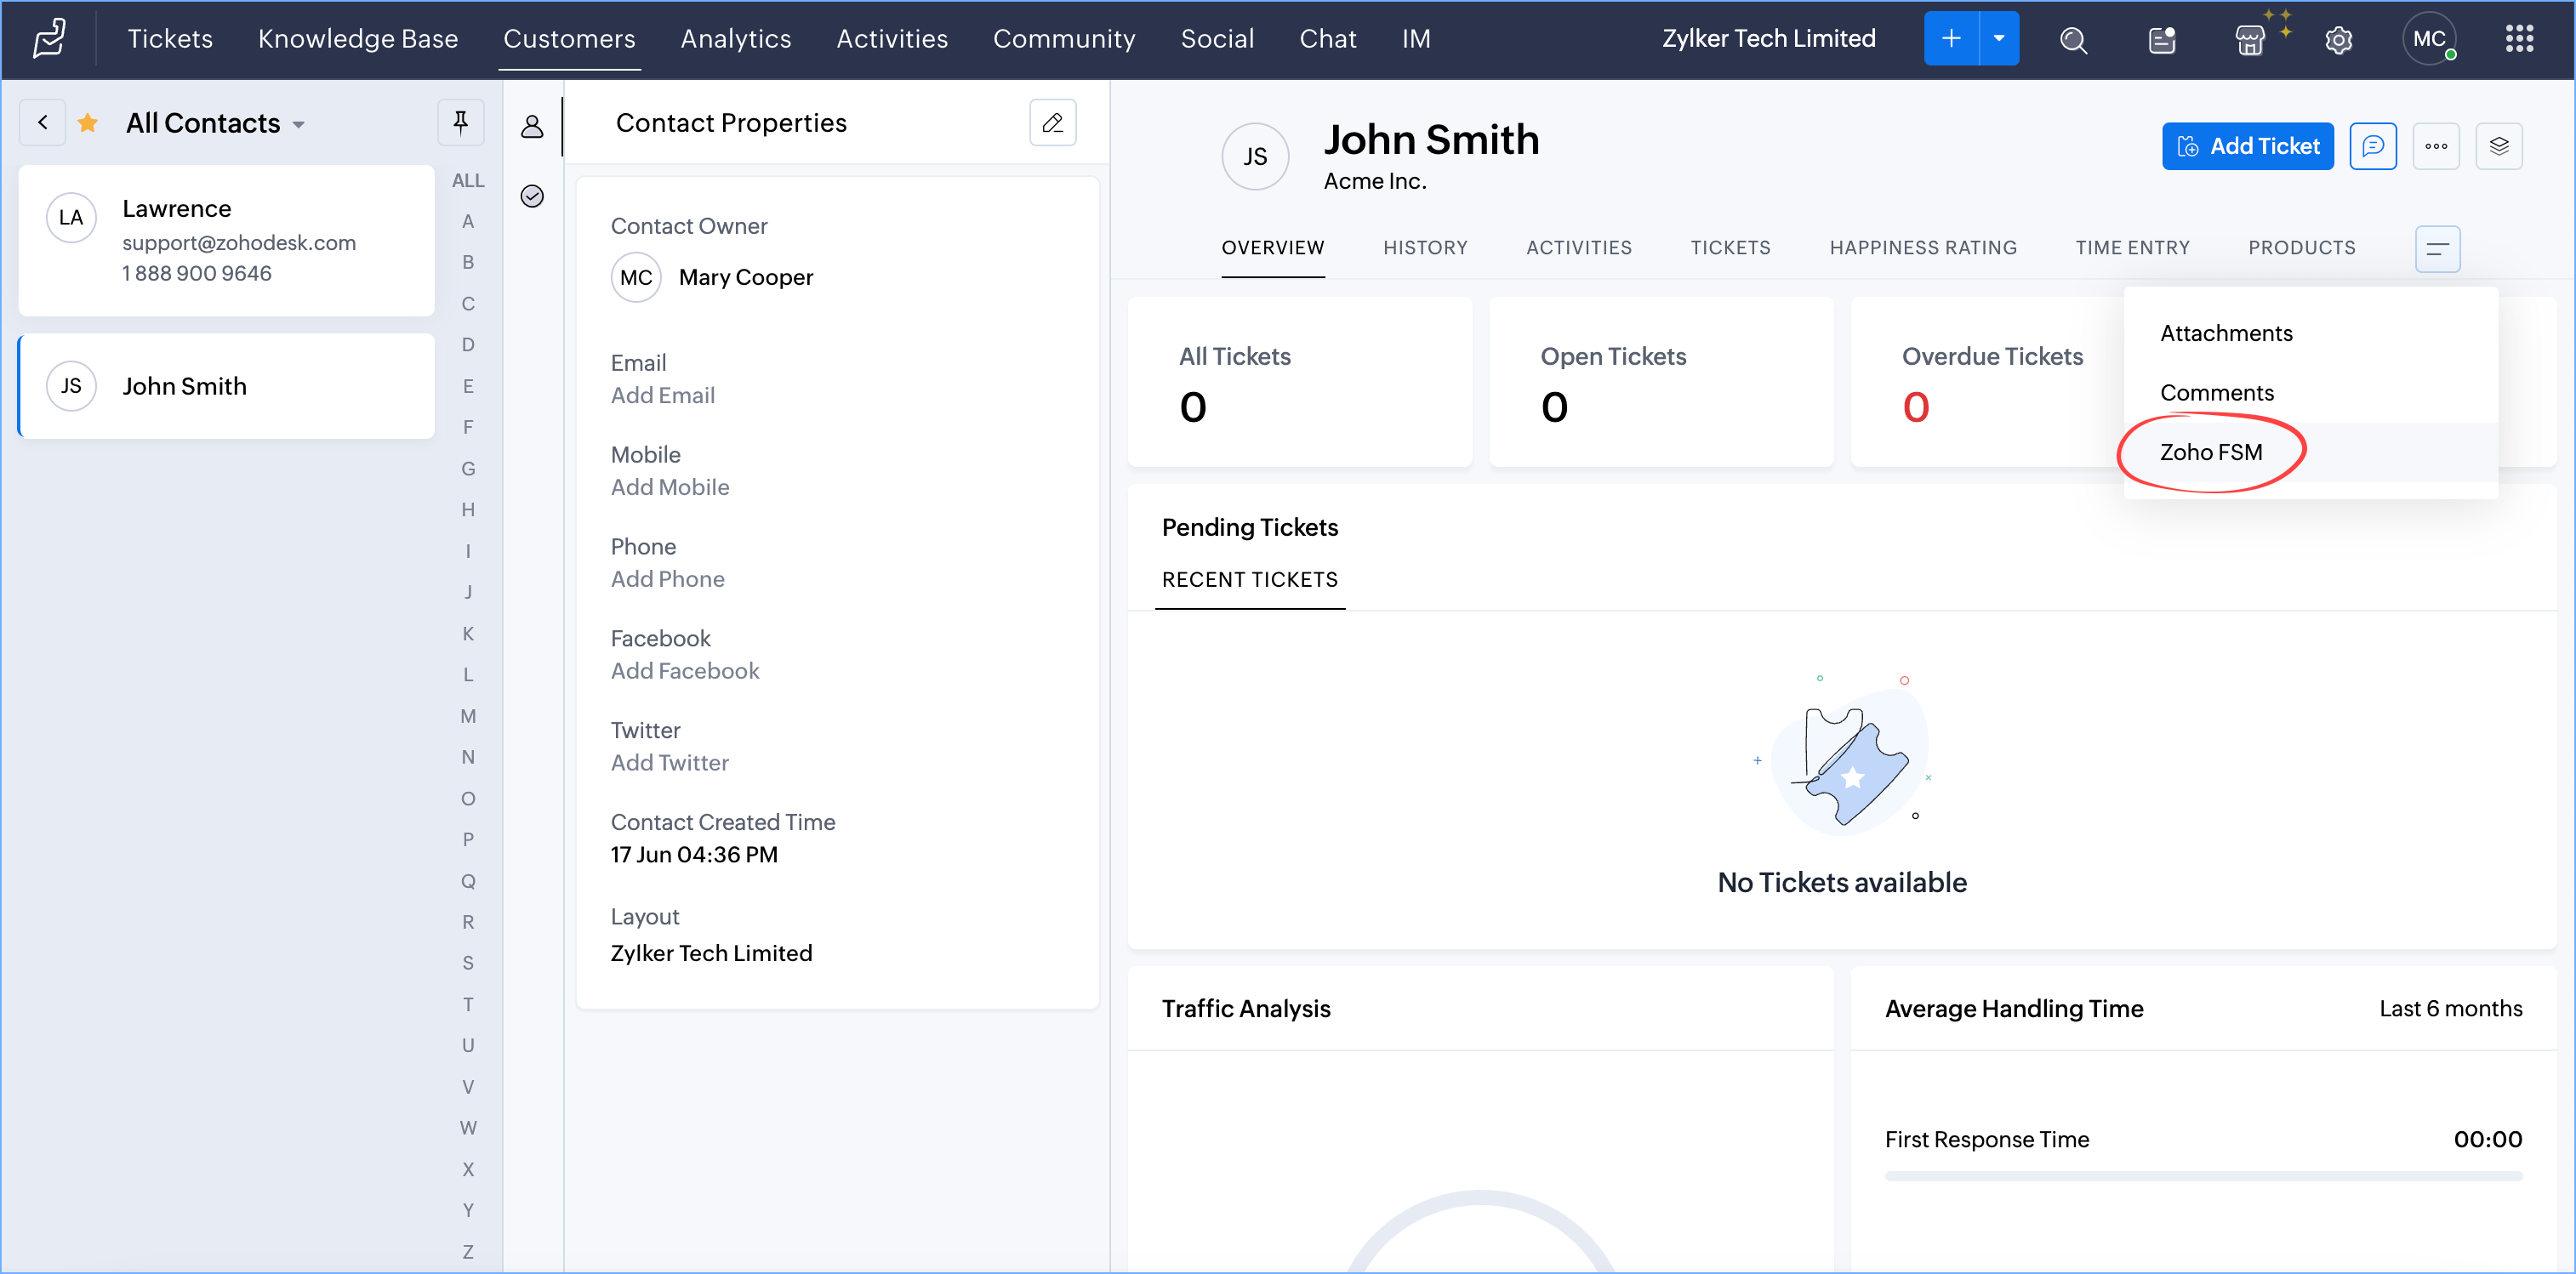
Task: Select Lawrence contact card
Action: coord(226,240)
